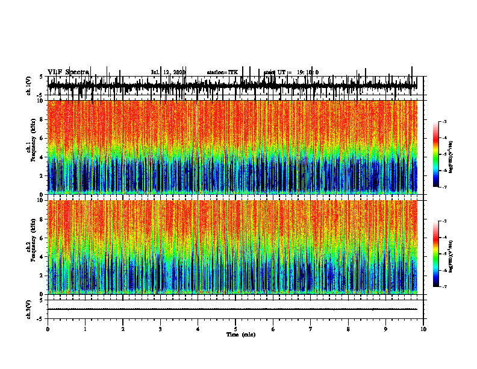Image resolution: width=477 pixels, height=369 pixels.
Task: Click the time axis tick label "0"
Action: (48, 329)
